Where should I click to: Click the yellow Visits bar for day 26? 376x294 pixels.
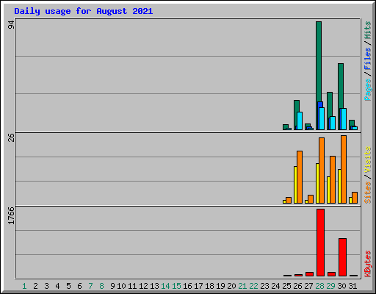point(295,184)
